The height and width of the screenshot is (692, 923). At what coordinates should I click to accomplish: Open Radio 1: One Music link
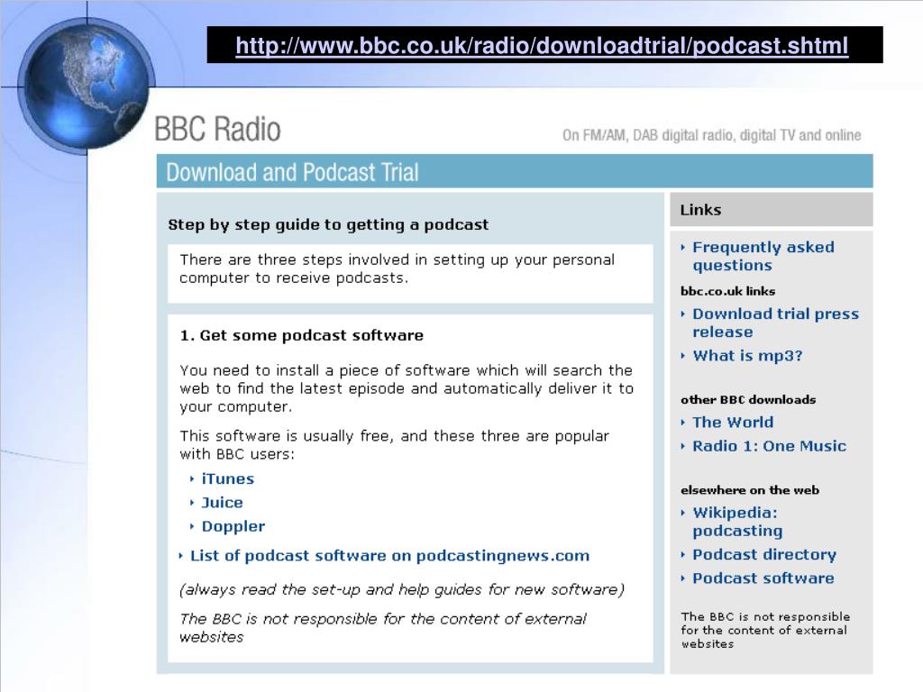click(769, 446)
